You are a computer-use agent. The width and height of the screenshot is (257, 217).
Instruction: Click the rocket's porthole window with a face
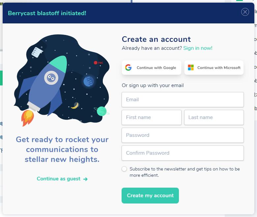point(51,78)
